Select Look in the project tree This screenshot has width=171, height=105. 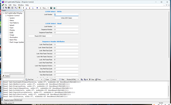point(11,33)
